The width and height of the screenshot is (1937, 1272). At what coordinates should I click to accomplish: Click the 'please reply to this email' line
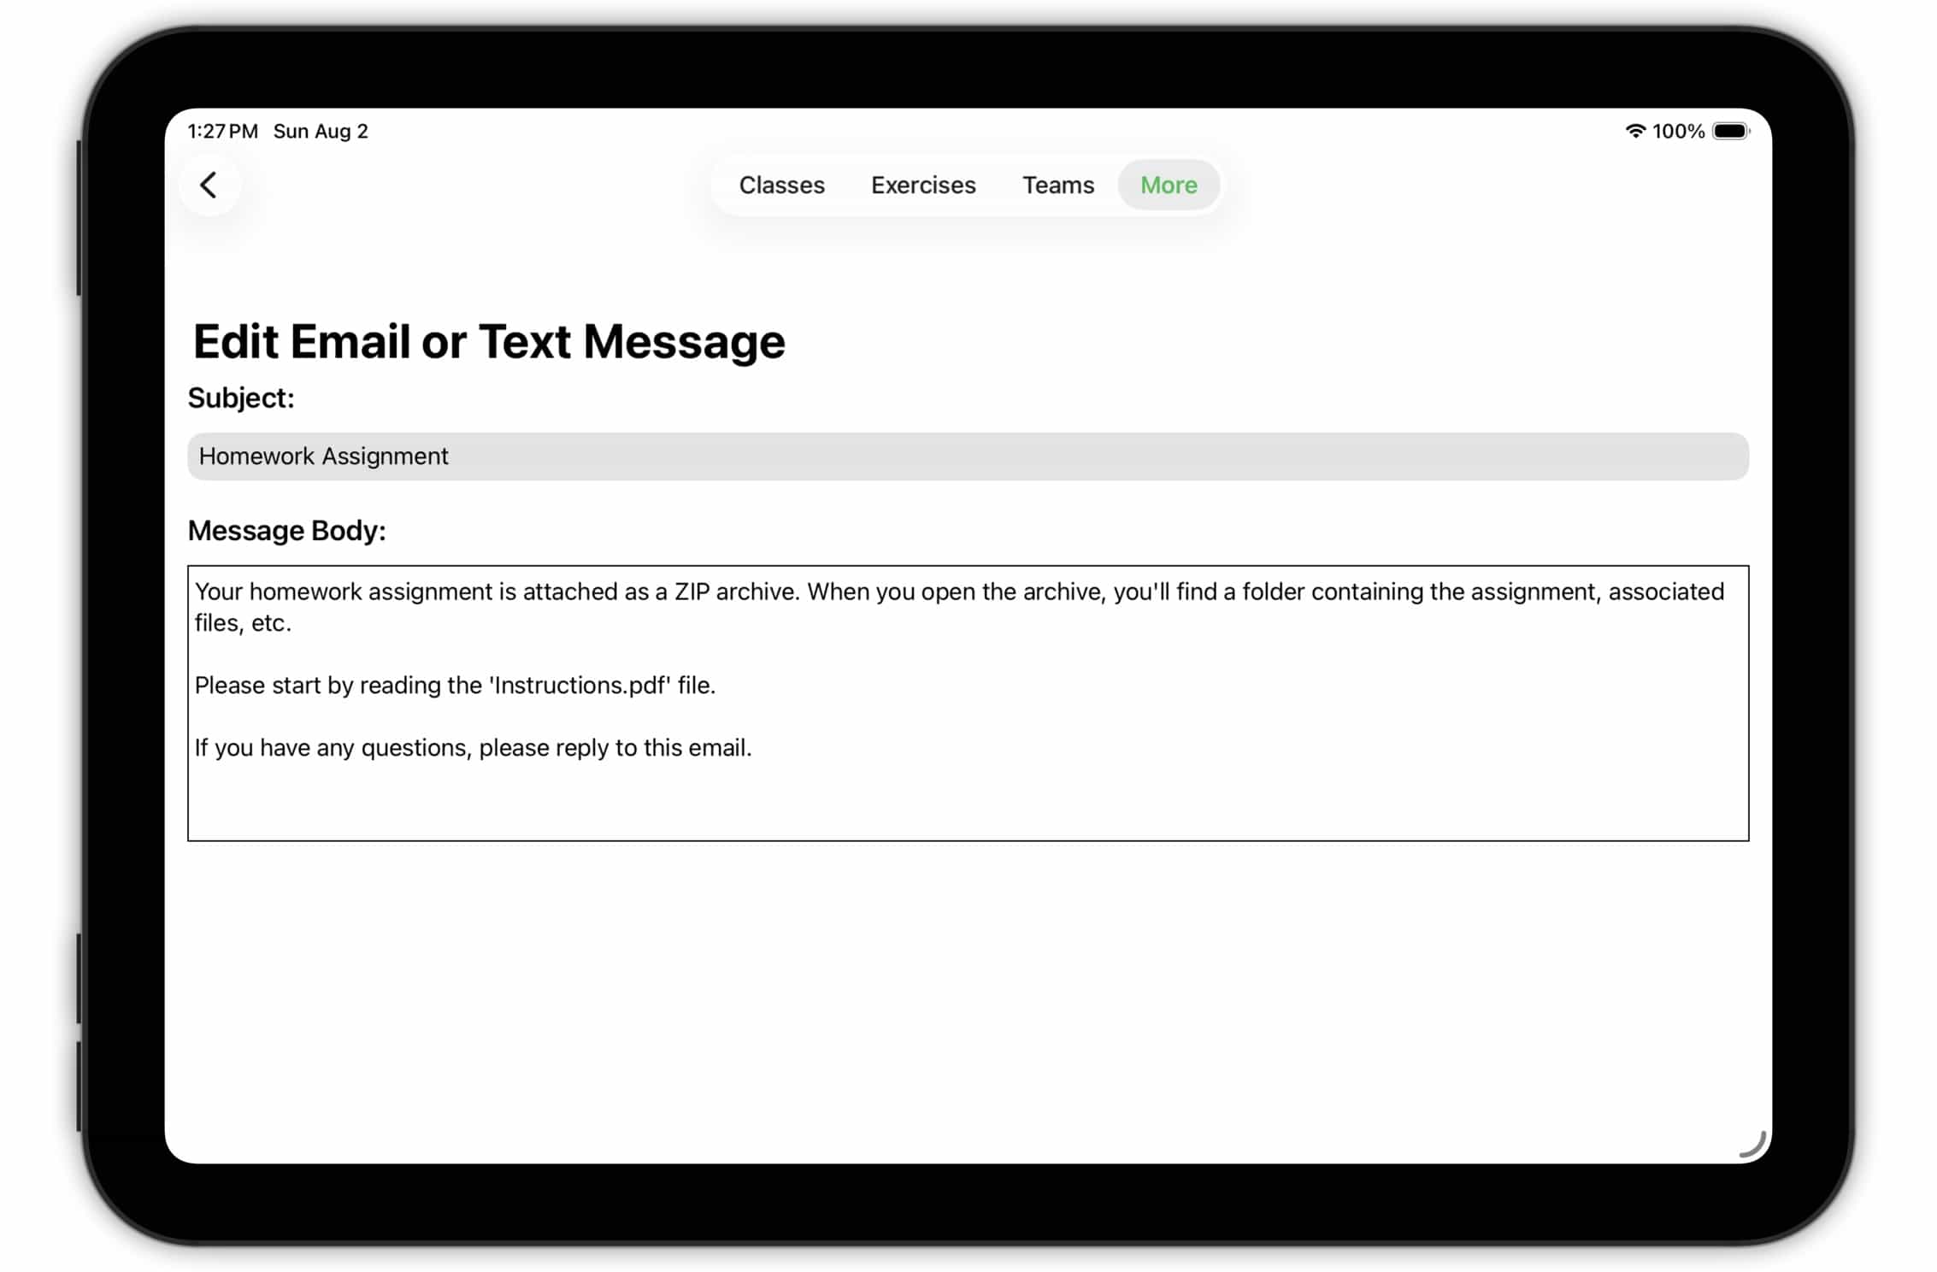pos(473,748)
